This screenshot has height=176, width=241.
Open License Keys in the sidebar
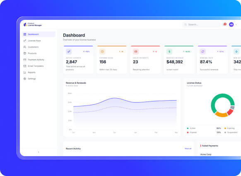click(39, 41)
